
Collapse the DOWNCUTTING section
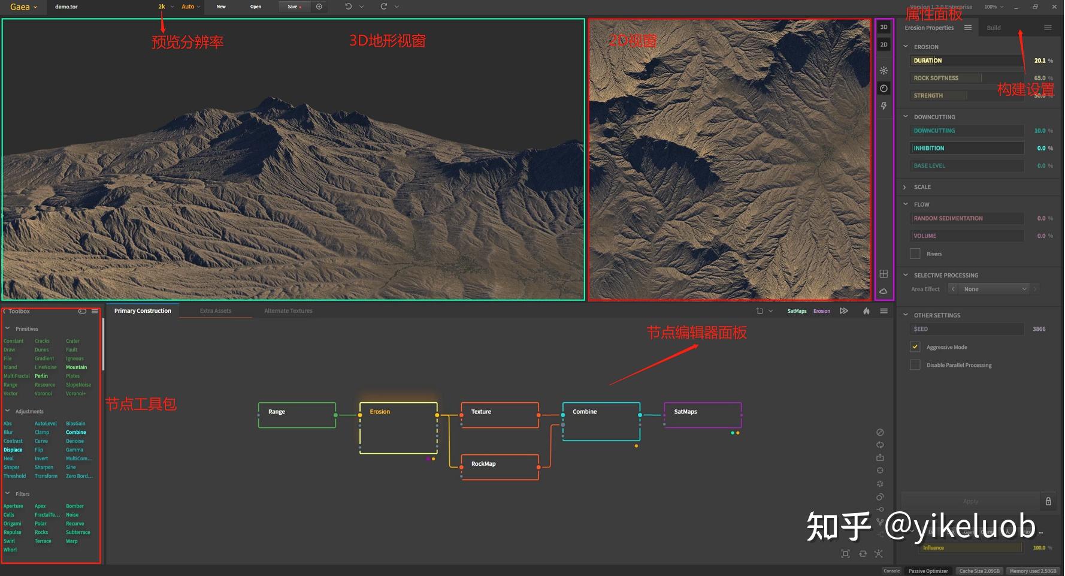click(x=905, y=117)
